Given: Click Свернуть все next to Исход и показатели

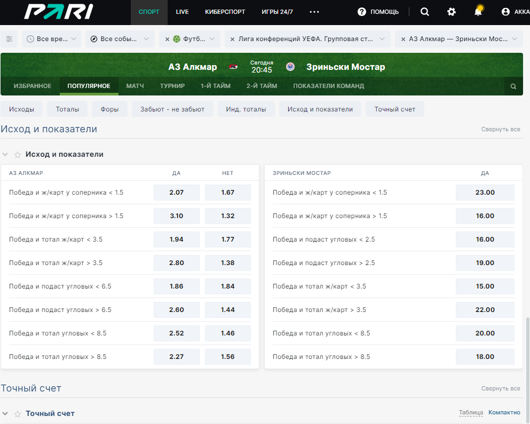Looking at the screenshot, I should point(501,129).
